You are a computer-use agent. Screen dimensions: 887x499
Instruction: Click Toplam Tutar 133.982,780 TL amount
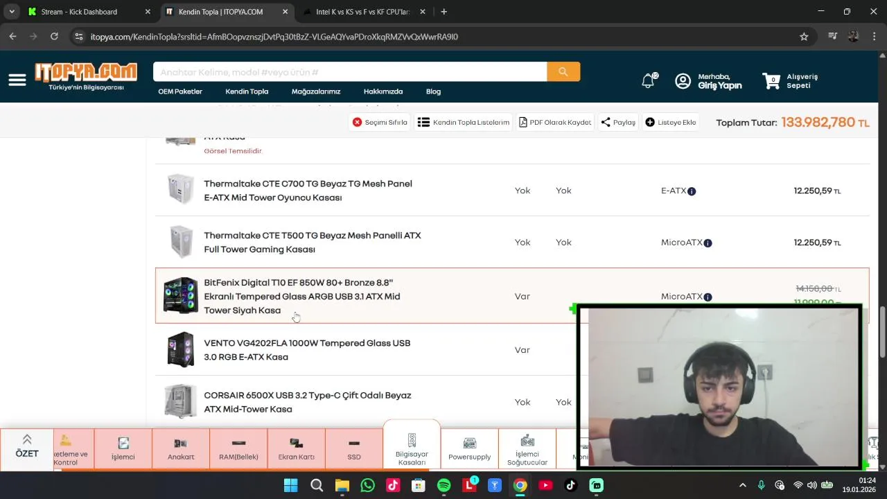[825, 123]
